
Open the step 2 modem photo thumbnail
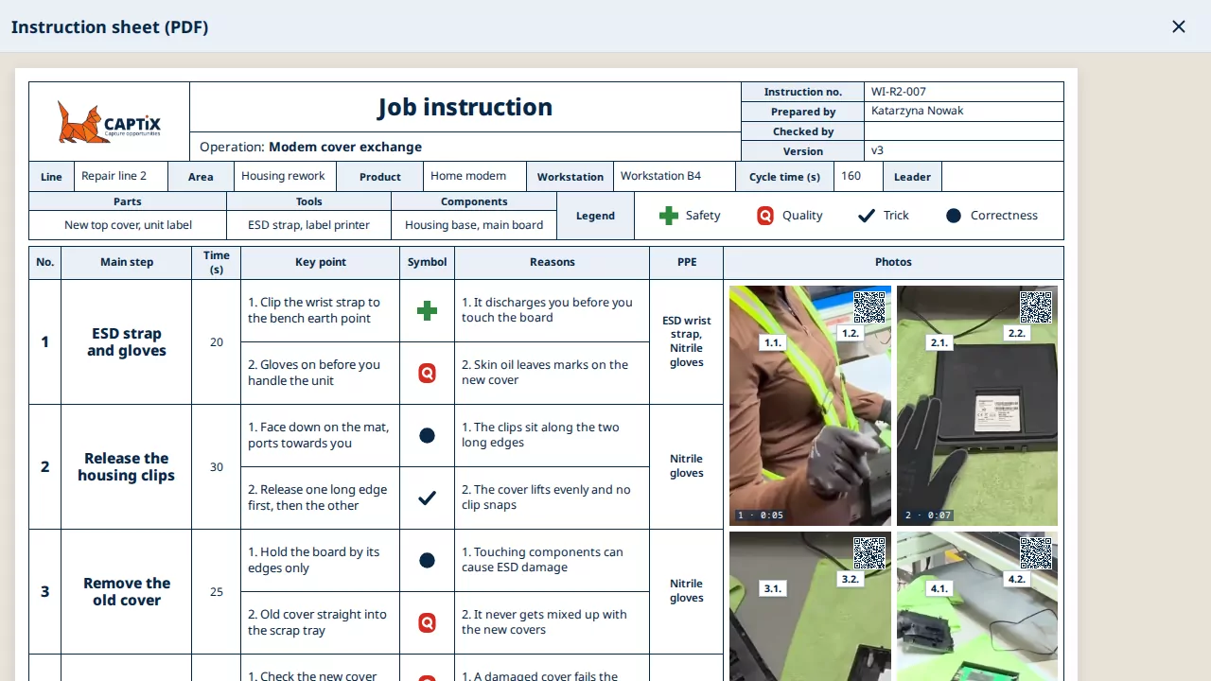pos(977,406)
